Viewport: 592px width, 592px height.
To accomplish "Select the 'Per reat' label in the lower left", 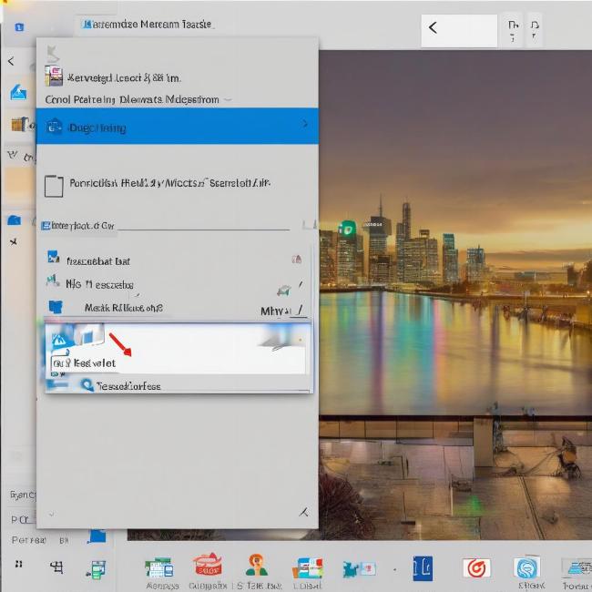I will pos(29,540).
